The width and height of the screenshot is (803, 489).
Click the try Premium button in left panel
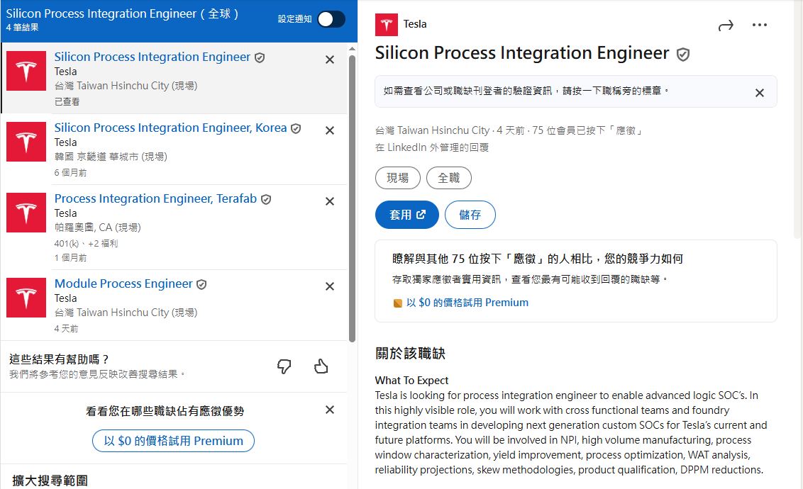pos(173,441)
